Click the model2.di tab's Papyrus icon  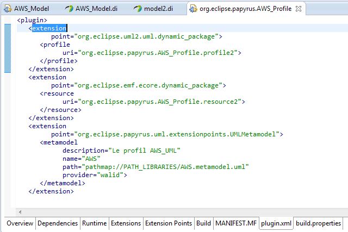point(138,9)
